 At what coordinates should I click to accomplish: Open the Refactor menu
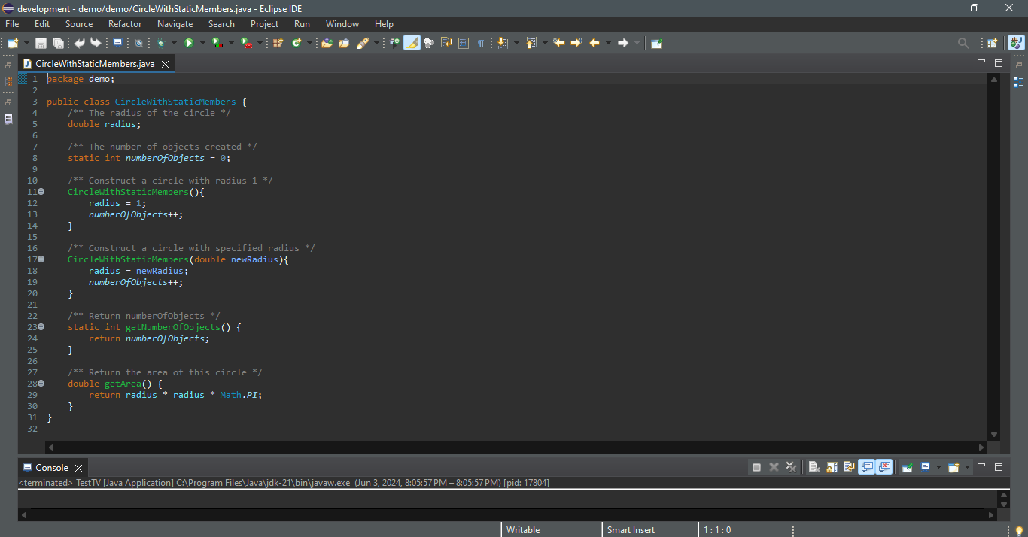click(x=125, y=24)
